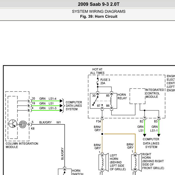
Task: Click pin 4 'GRN LS1-3' wire label
Action: 48,108
